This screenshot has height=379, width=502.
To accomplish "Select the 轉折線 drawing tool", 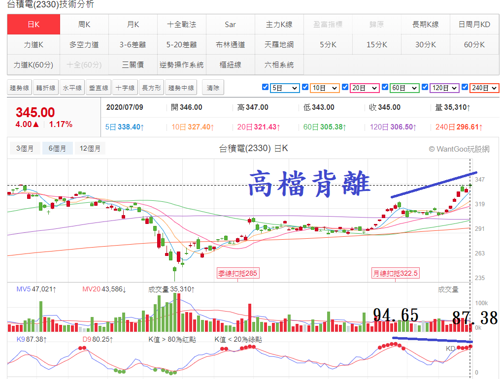I will (x=46, y=88).
